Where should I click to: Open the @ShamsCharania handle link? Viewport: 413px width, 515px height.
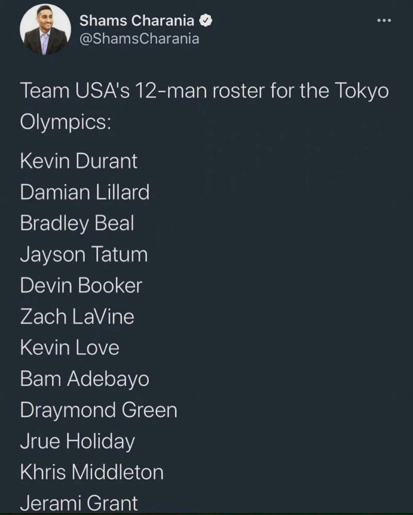click(139, 39)
